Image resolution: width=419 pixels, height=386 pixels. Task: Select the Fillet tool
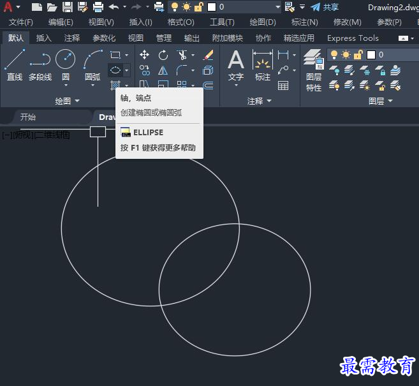[x=182, y=71]
